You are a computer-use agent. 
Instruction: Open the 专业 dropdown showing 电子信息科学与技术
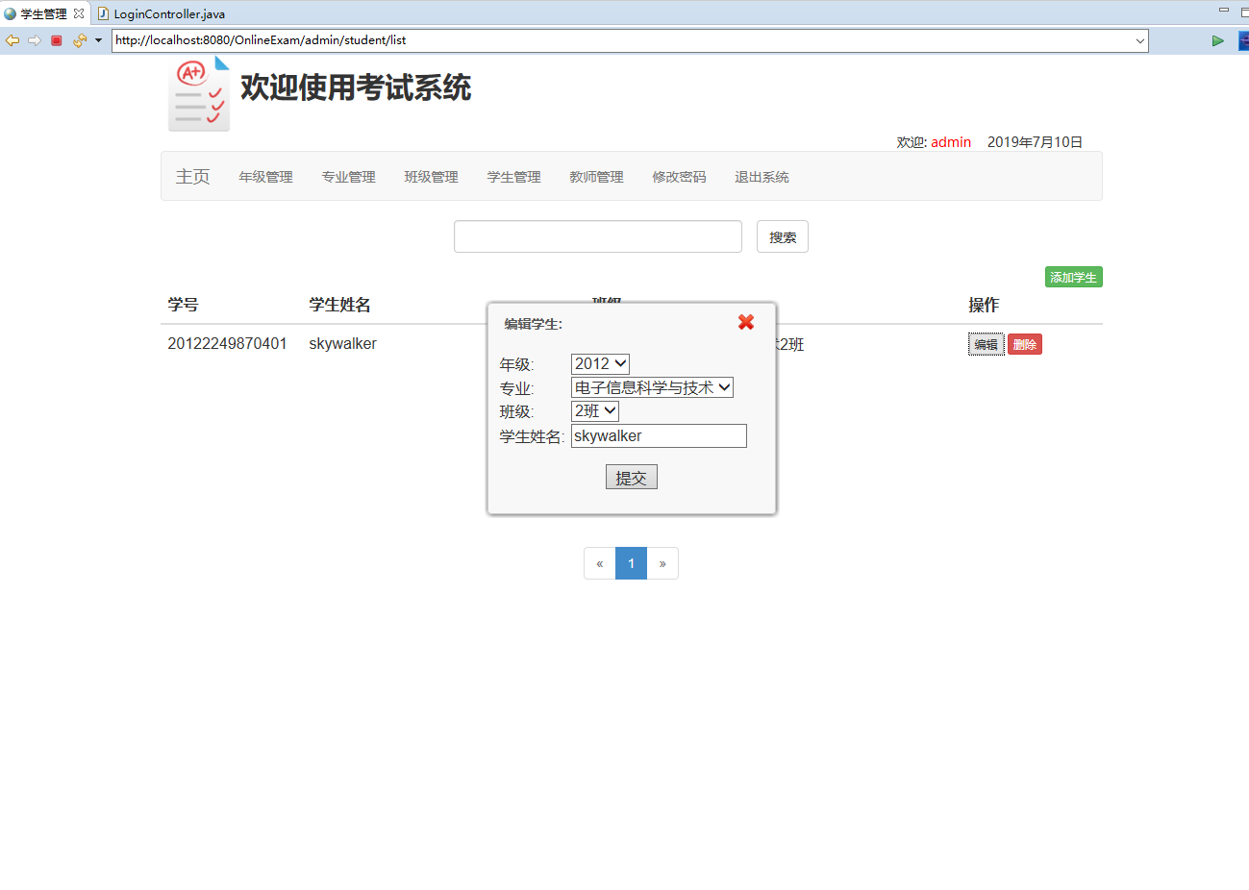pyautogui.click(x=653, y=386)
